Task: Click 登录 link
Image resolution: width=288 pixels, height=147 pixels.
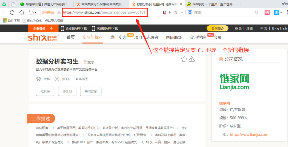Action: tap(238, 28)
